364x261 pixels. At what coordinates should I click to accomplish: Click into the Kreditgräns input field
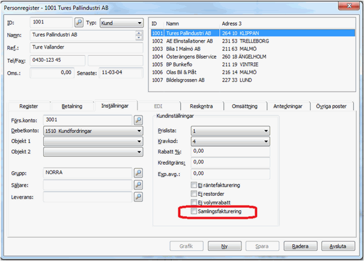click(x=230, y=162)
